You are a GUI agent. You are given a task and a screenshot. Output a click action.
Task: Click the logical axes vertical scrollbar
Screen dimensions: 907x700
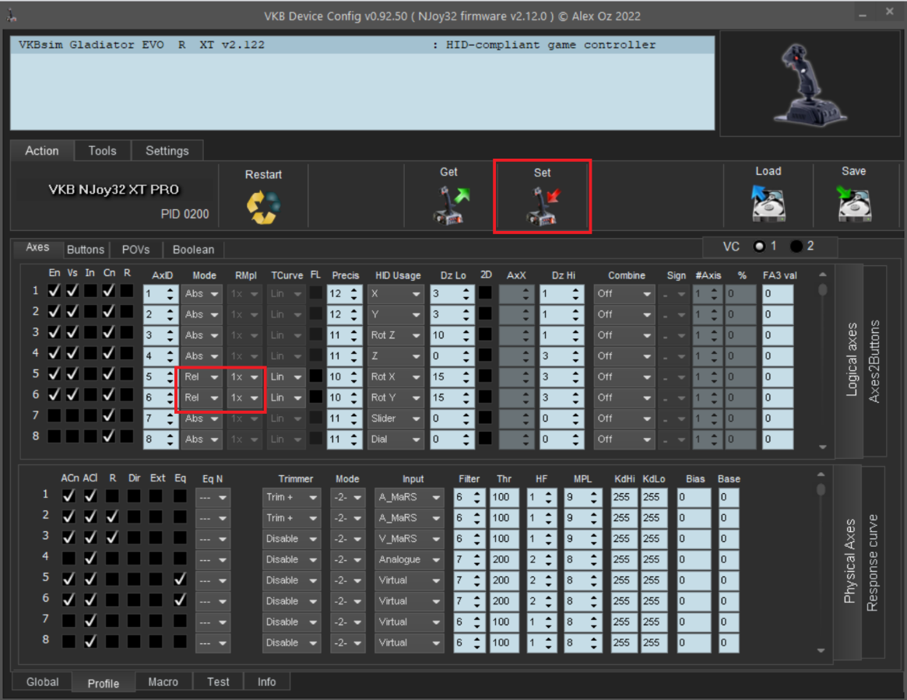823,361
